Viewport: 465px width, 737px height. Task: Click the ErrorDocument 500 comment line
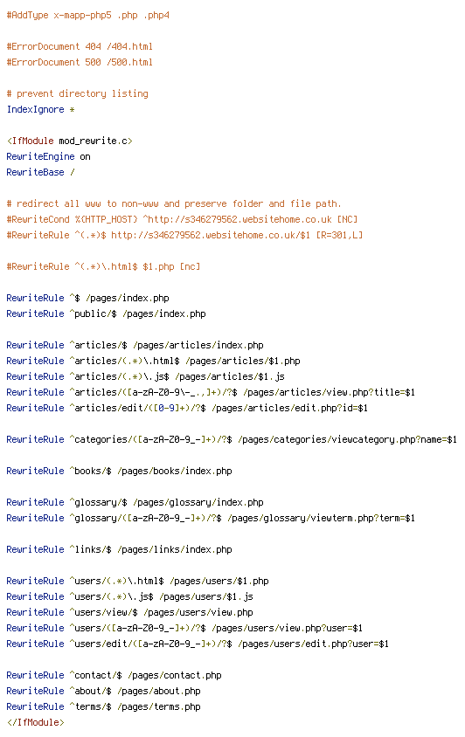click(80, 62)
